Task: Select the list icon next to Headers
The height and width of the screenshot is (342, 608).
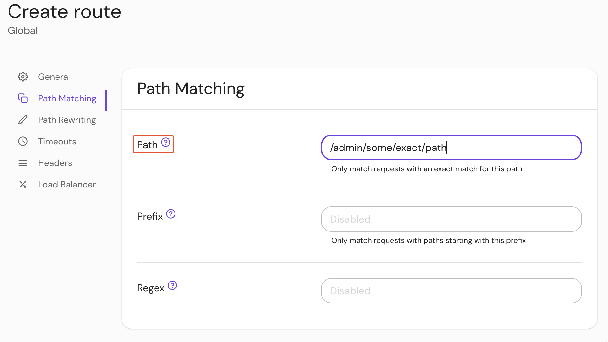Action: click(x=23, y=163)
